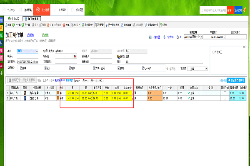
Task: Toggle the 赠送 checkbox in row 2
Action: [225, 98]
